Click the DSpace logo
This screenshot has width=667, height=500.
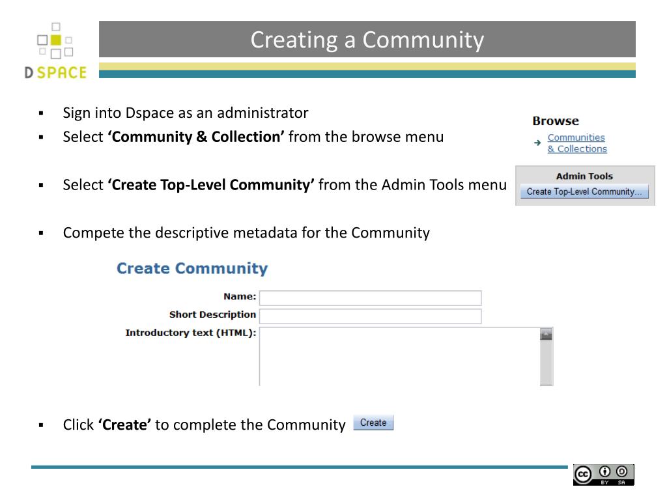tap(55, 51)
